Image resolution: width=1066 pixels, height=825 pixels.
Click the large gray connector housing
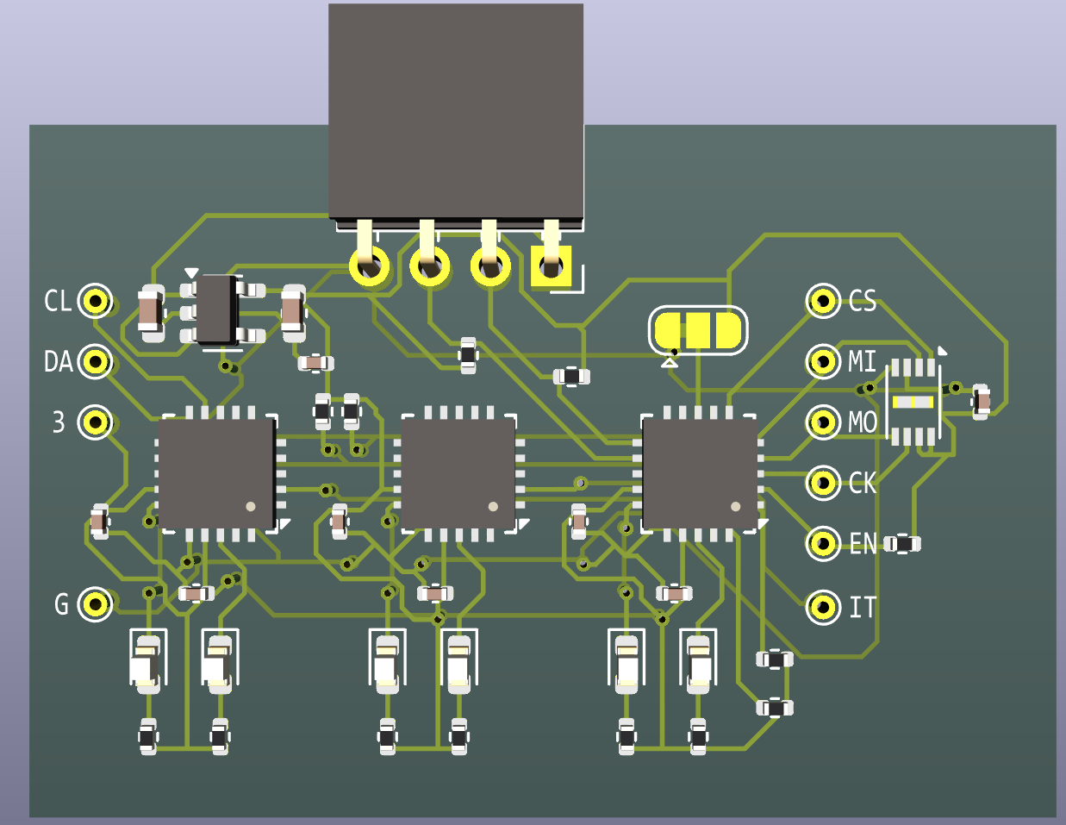point(456,112)
